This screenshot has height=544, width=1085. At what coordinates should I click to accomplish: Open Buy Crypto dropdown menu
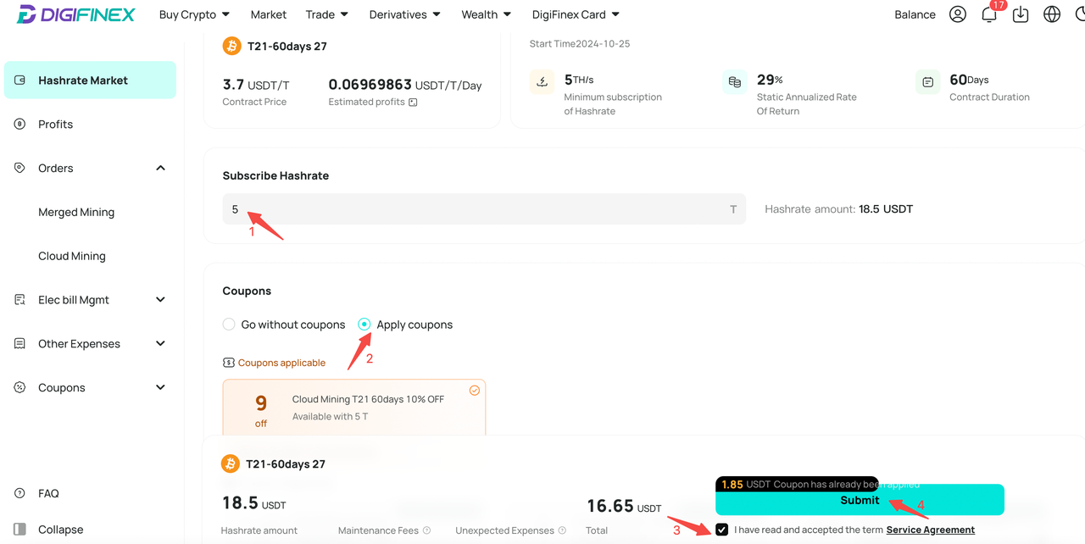pyautogui.click(x=194, y=14)
